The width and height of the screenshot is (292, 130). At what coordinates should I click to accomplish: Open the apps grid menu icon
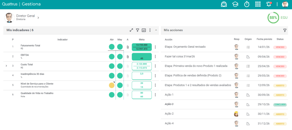point(258,4)
